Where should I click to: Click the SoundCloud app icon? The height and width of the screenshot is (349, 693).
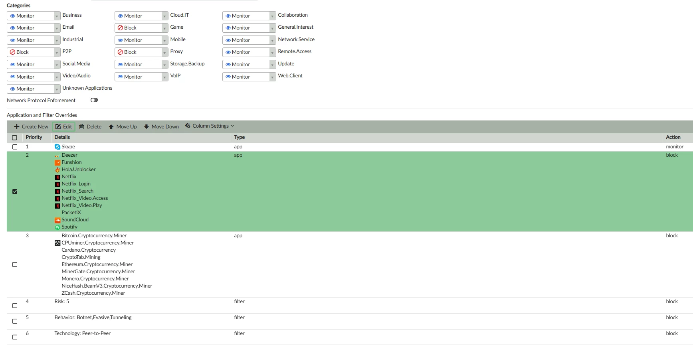tap(57, 220)
